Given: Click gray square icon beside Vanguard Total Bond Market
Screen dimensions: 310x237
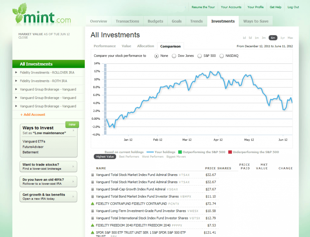Looking at the screenshot, I should (x=93, y=196).
